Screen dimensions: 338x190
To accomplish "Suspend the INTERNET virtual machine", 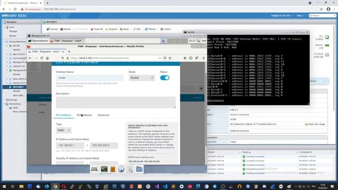I will point(111,29).
